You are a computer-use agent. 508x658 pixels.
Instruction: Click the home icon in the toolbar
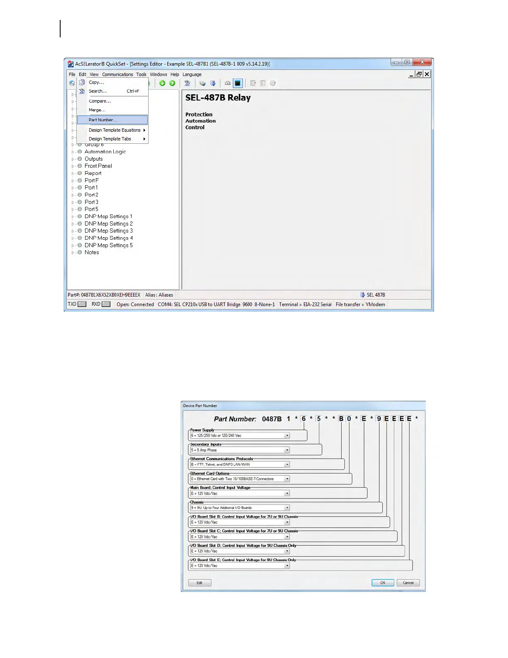point(72,83)
